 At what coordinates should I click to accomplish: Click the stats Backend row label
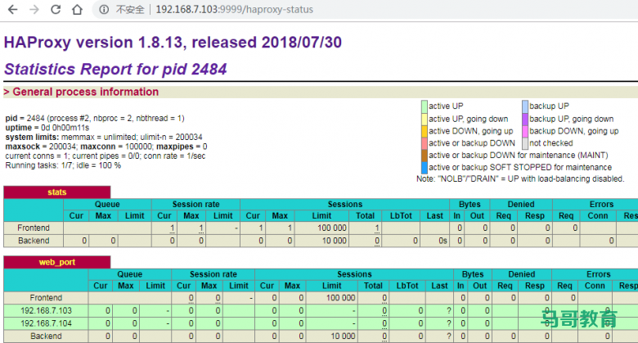[x=34, y=241]
